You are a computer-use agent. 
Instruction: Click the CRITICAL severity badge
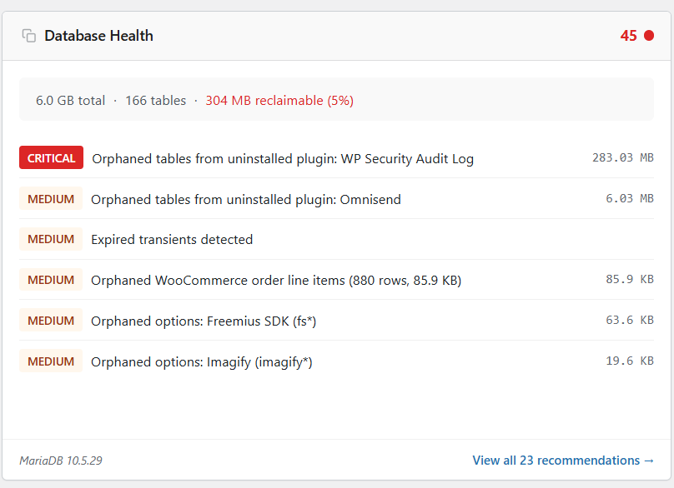point(51,157)
